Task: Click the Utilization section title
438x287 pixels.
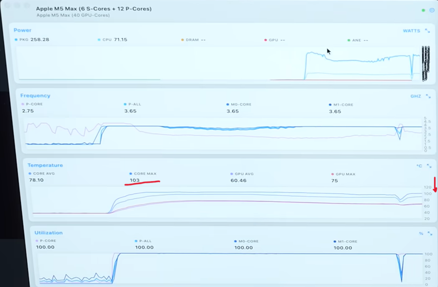Action: tap(49, 233)
